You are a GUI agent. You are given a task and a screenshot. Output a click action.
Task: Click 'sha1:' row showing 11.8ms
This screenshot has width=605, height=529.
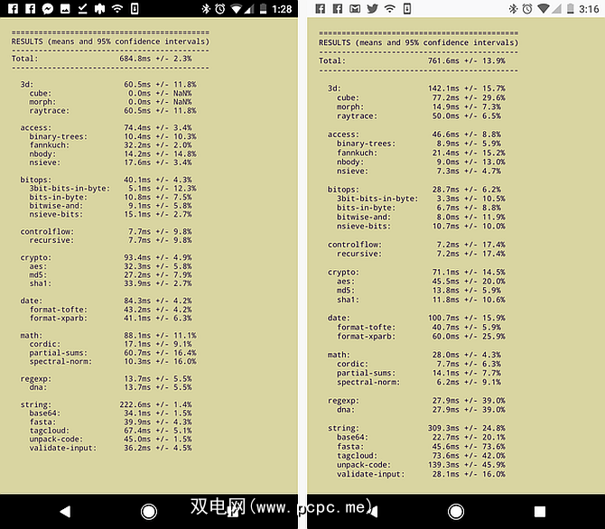coord(421,300)
